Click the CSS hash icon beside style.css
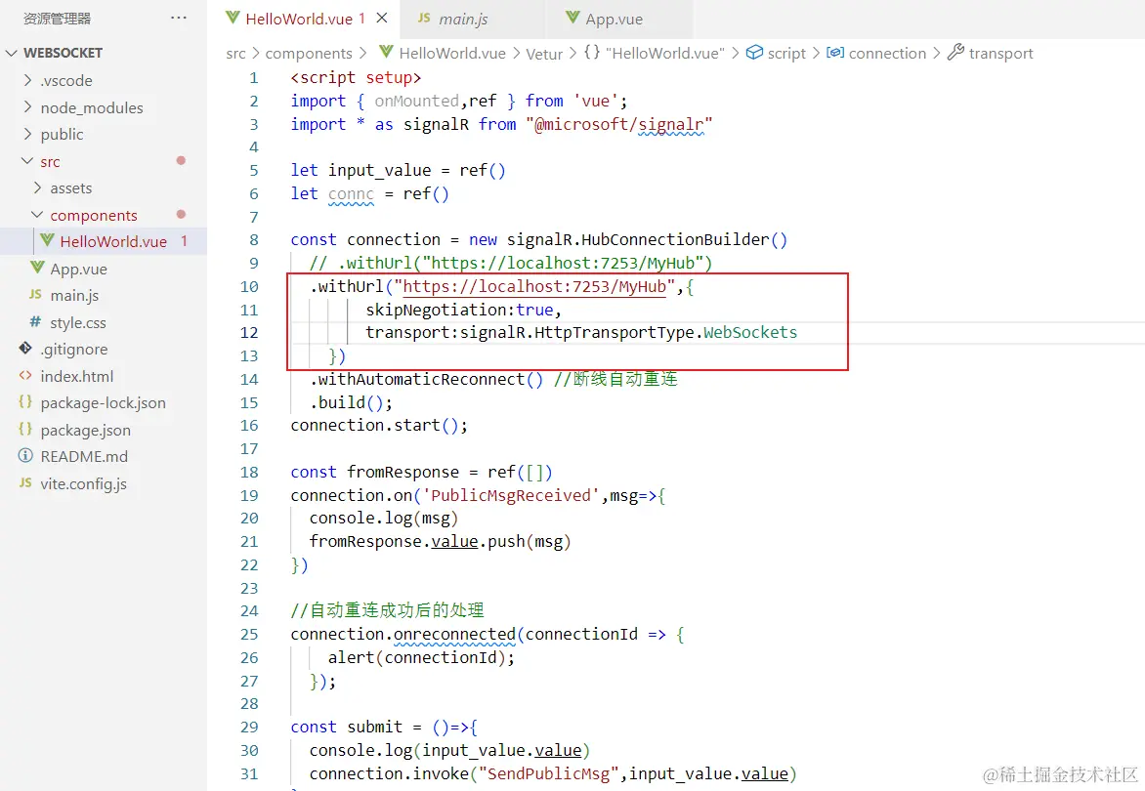The height and width of the screenshot is (791, 1145). click(x=35, y=322)
